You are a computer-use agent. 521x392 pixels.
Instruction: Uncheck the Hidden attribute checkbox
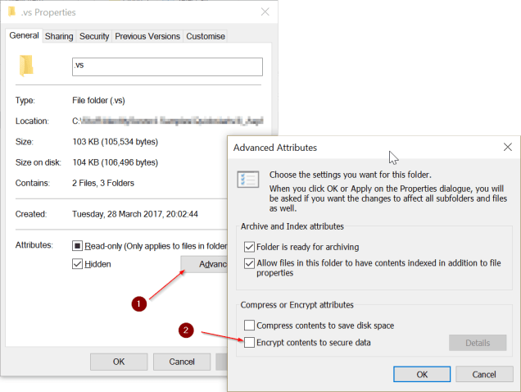pyautogui.click(x=77, y=264)
